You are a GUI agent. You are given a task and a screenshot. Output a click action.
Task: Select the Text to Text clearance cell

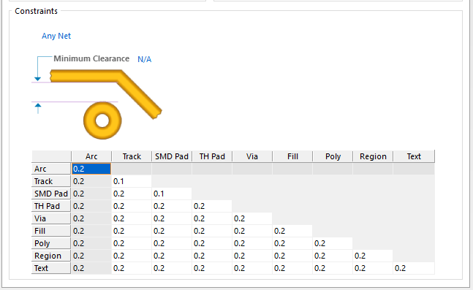[414, 268]
